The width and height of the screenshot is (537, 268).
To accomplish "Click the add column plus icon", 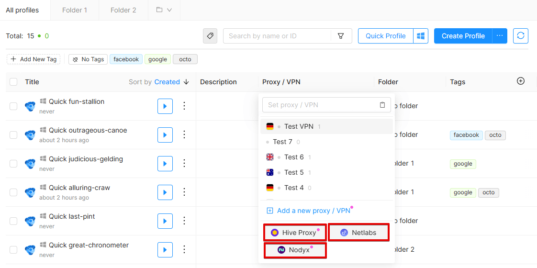I will (521, 81).
